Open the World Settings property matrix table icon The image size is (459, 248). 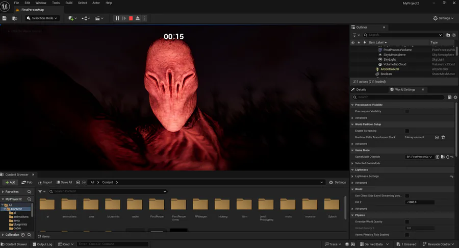tap(450, 97)
